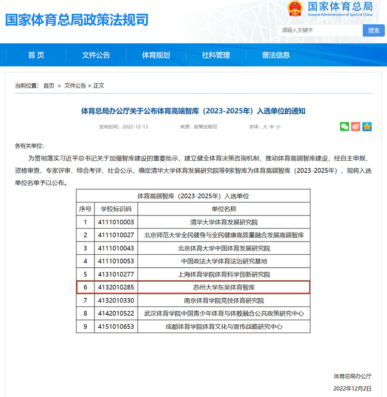Open 普法信息 navigation item
This screenshot has height=397, width=387.
276,55
